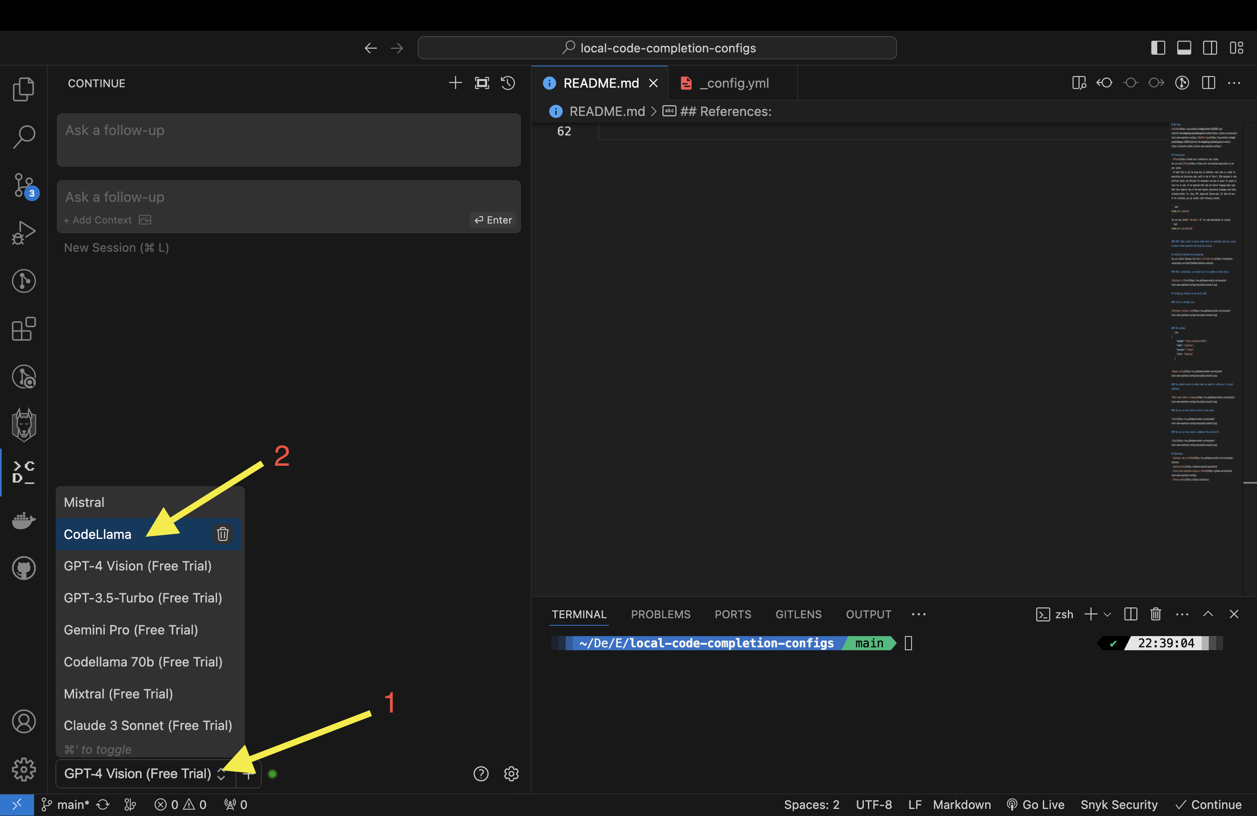Select Markdown language mode in status bar

[961, 804]
